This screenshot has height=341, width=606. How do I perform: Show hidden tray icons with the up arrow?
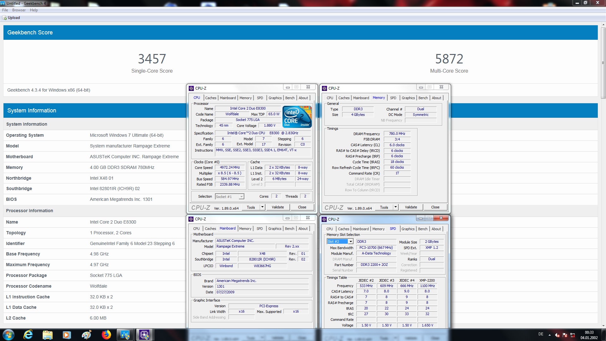tap(550, 335)
